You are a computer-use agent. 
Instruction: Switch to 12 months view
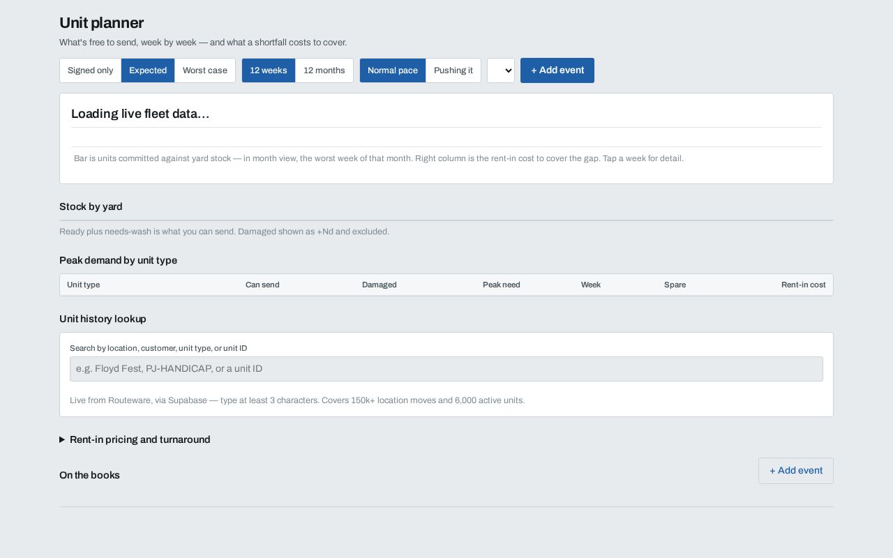(324, 70)
